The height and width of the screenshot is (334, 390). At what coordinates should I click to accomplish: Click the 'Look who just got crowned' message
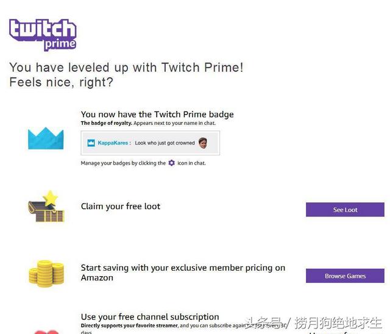[165, 143]
